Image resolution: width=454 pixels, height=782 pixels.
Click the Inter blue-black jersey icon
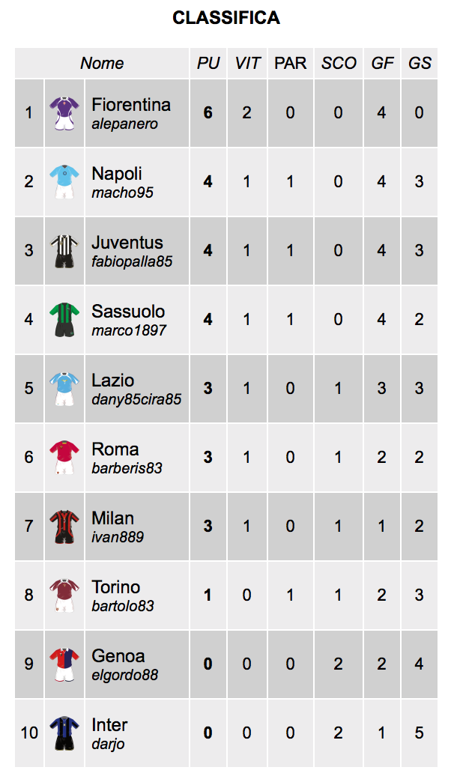pyautogui.click(x=64, y=733)
